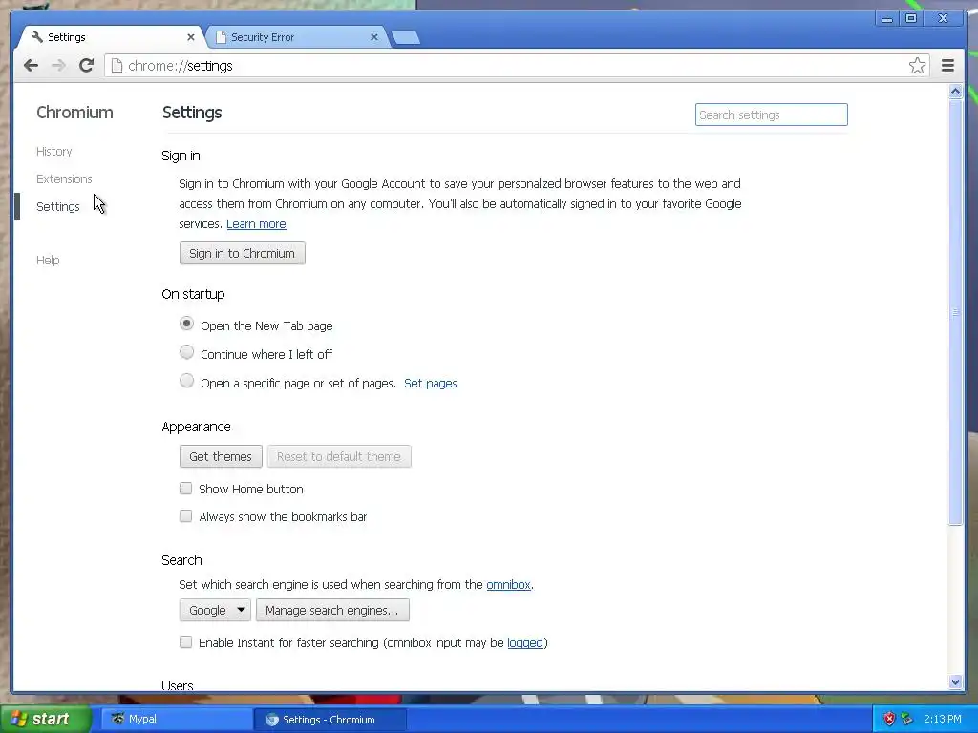Open the Chromium hamburger menu
978x733 pixels.
click(x=947, y=66)
